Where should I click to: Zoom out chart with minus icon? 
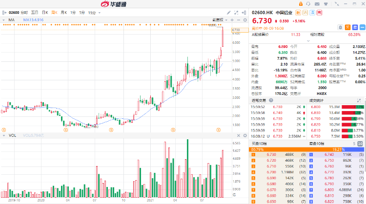[x=239, y=20]
